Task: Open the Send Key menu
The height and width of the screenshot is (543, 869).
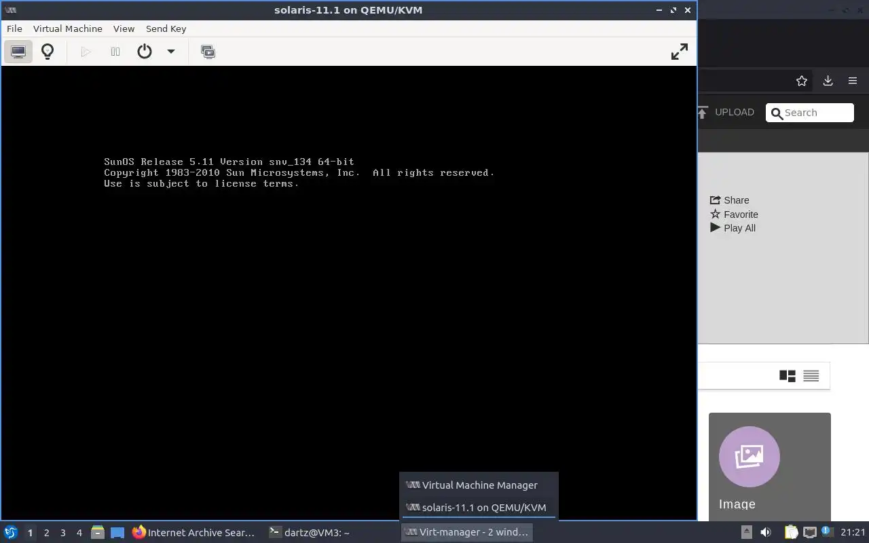Action: click(166, 29)
